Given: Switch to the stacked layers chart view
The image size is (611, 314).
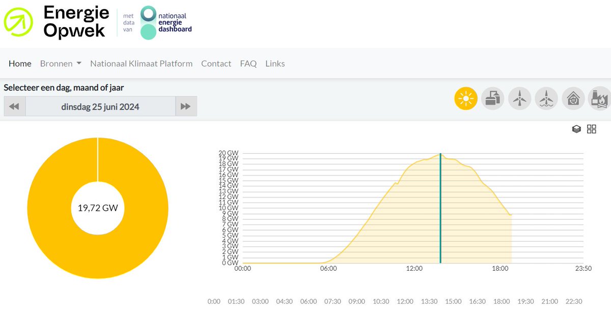Looking at the screenshot, I should point(576,129).
